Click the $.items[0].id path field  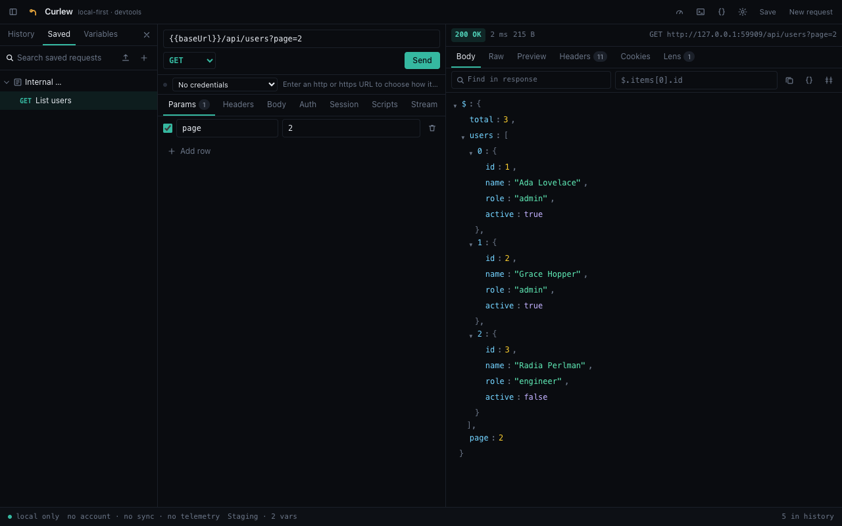point(696,80)
